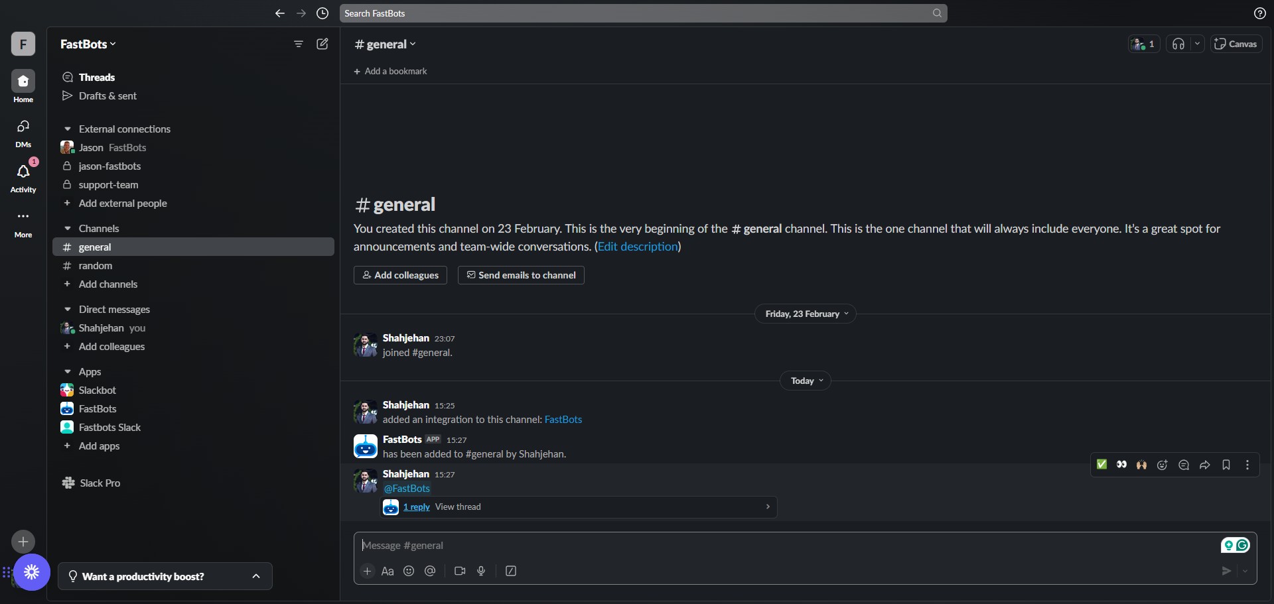React with green check mark emoji
The image size is (1274, 604).
(1101, 465)
